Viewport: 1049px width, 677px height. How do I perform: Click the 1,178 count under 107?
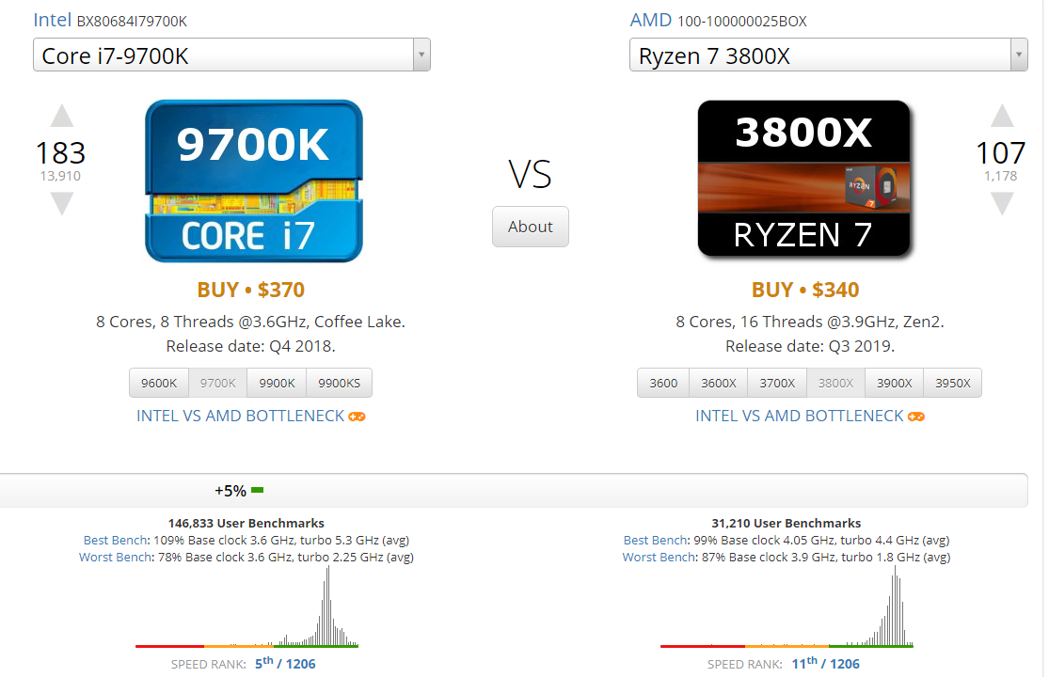[x=1000, y=176]
